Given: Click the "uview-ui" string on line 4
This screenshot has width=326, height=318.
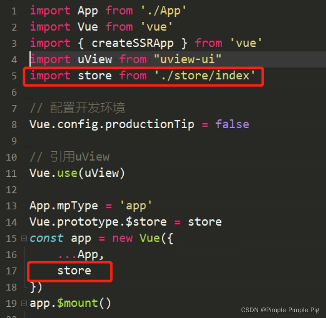Looking at the screenshot, I should point(188,59).
